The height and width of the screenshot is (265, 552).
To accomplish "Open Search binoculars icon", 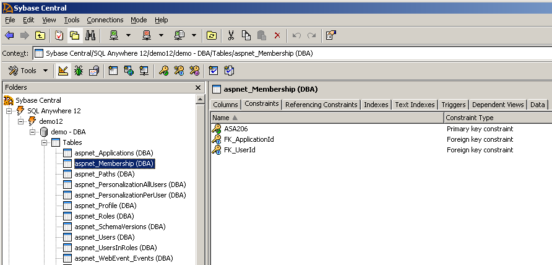I will (x=90, y=35).
